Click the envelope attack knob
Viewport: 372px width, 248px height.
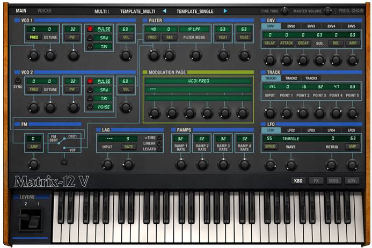click(286, 60)
